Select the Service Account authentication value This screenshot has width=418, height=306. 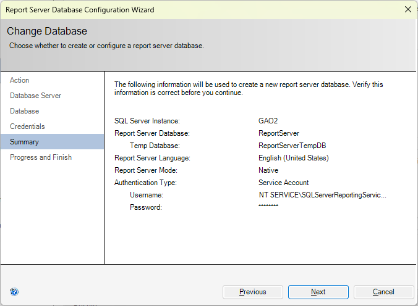tap(283, 183)
